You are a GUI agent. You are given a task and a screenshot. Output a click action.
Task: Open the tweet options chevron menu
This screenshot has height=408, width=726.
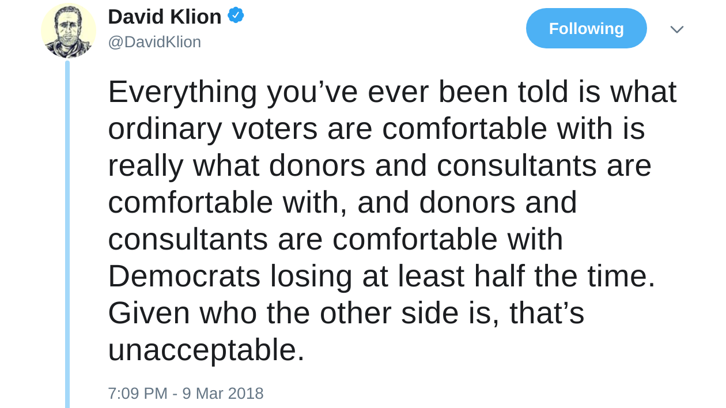coord(676,29)
